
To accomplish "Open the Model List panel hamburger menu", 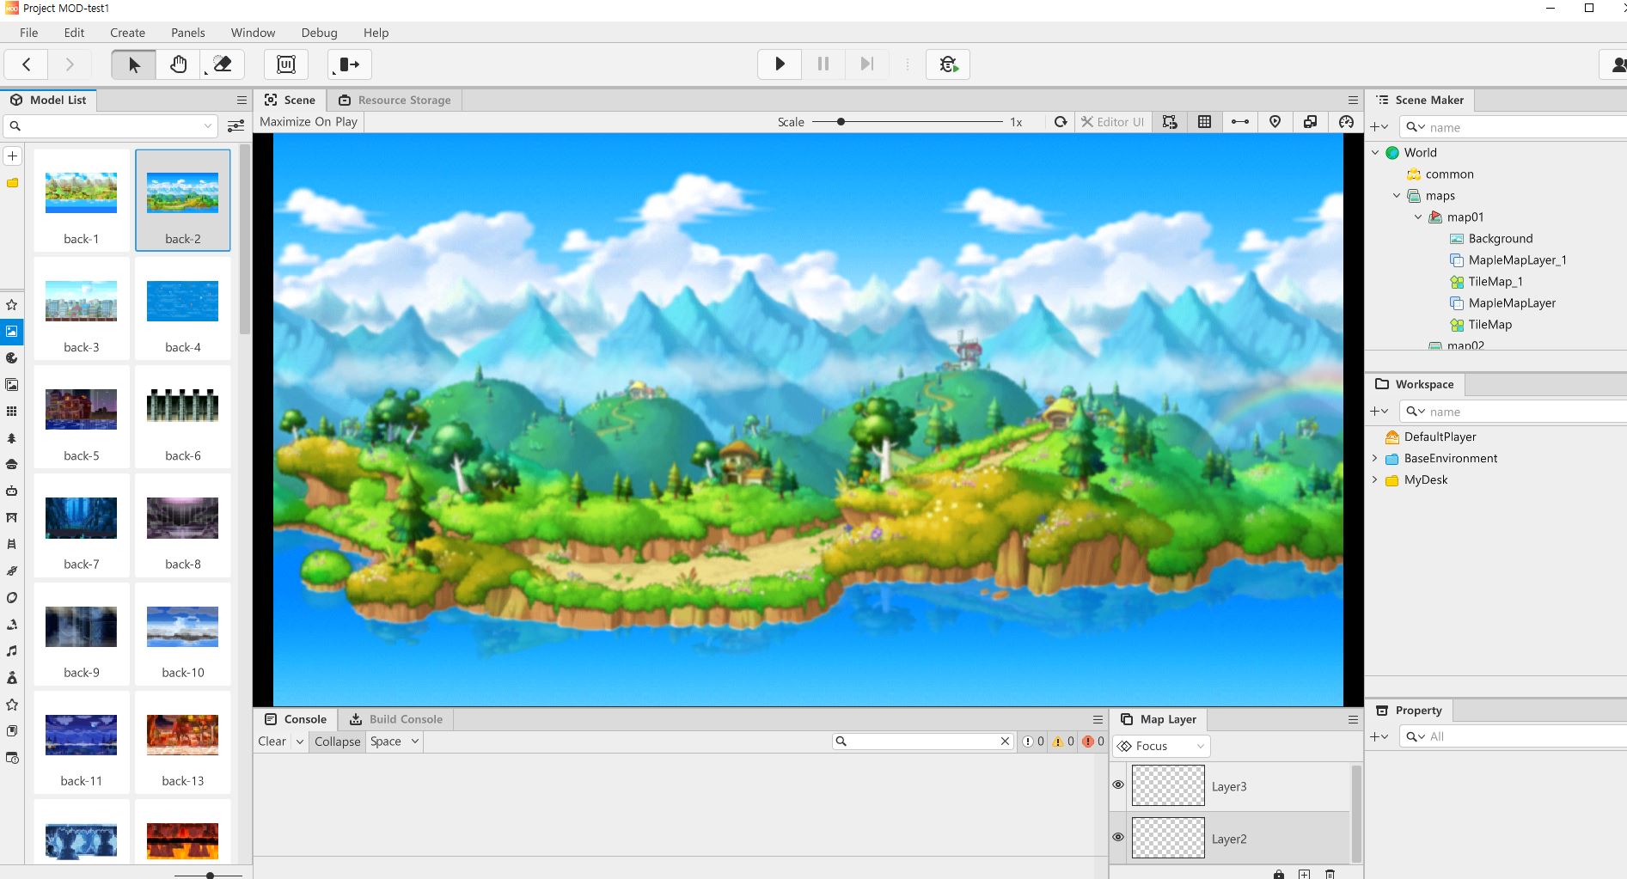I will pos(242,100).
